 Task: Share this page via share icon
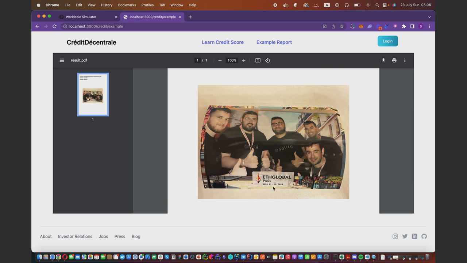pos(333,26)
